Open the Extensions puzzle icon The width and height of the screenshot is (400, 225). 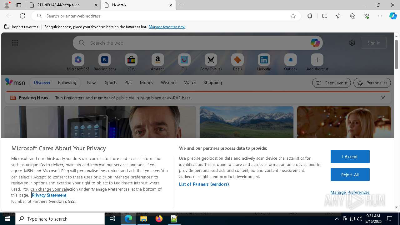click(310, 16)
